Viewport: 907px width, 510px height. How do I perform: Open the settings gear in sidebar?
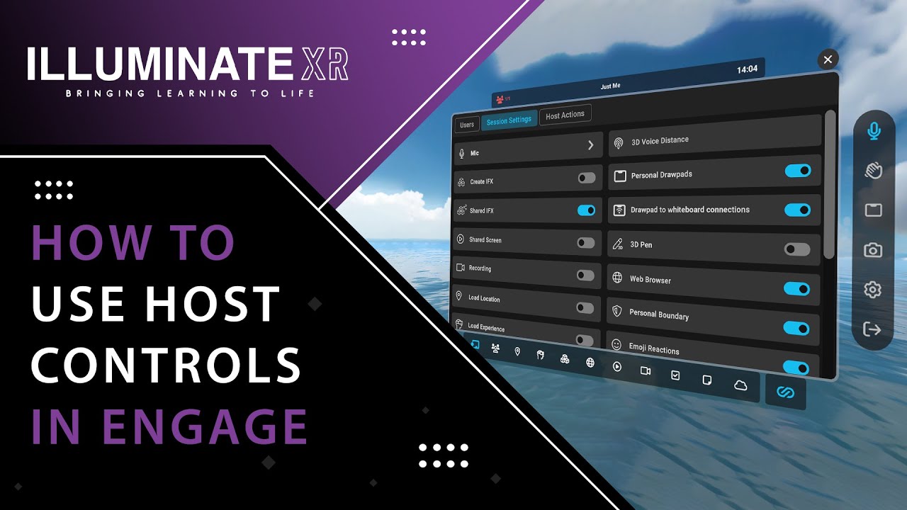(x=873, y=290)
